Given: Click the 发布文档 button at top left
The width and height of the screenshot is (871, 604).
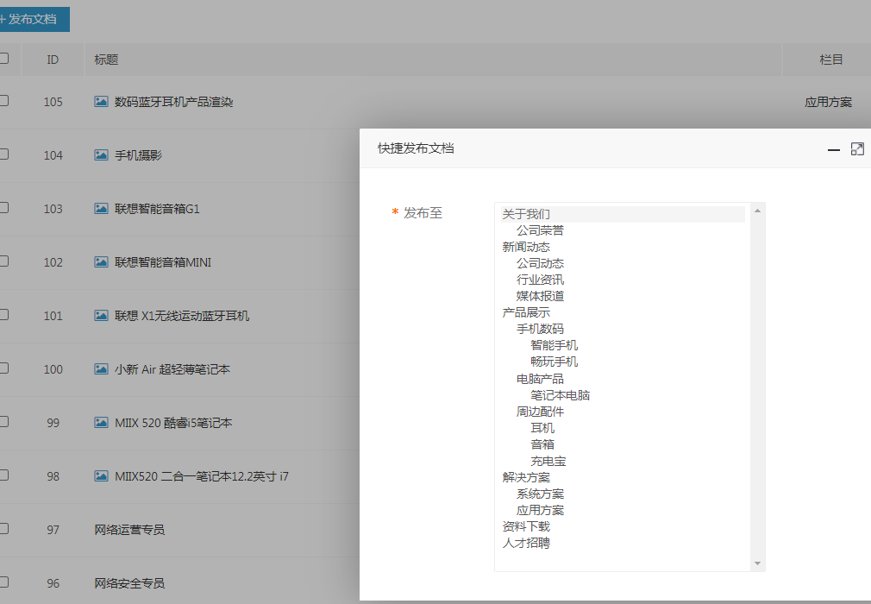Looking at the screenshot, I should click(x=33, y=18).
